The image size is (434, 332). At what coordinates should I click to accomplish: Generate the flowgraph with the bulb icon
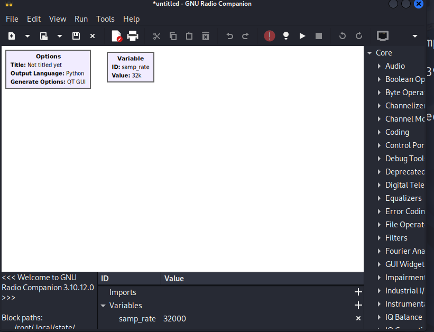point(286,36)
